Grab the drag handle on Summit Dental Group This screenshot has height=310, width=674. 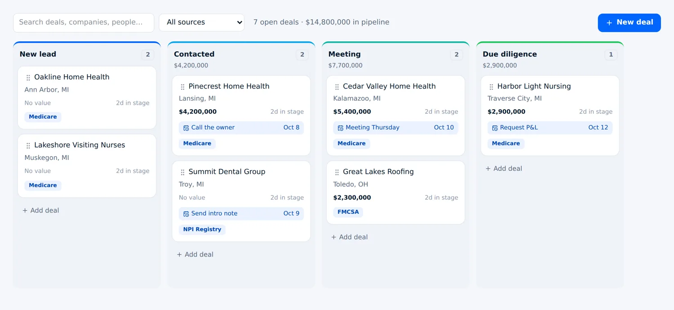[182, 172]
